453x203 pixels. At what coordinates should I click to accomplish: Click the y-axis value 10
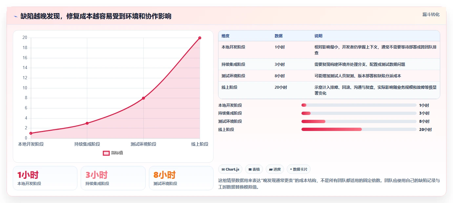click(x=25, y=88)
